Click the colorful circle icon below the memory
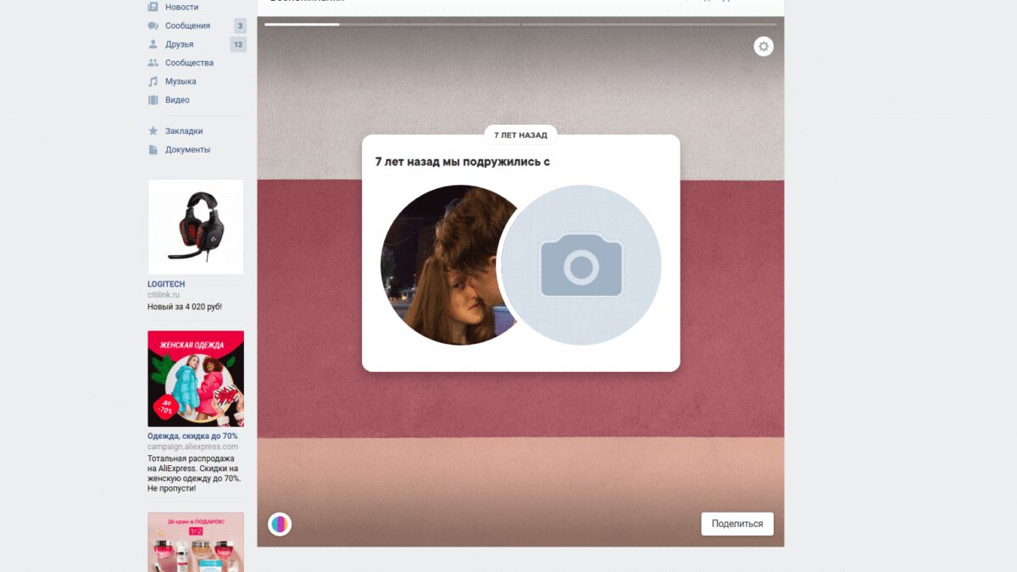Screen dimensions: 1017x572 click(280, 525)
